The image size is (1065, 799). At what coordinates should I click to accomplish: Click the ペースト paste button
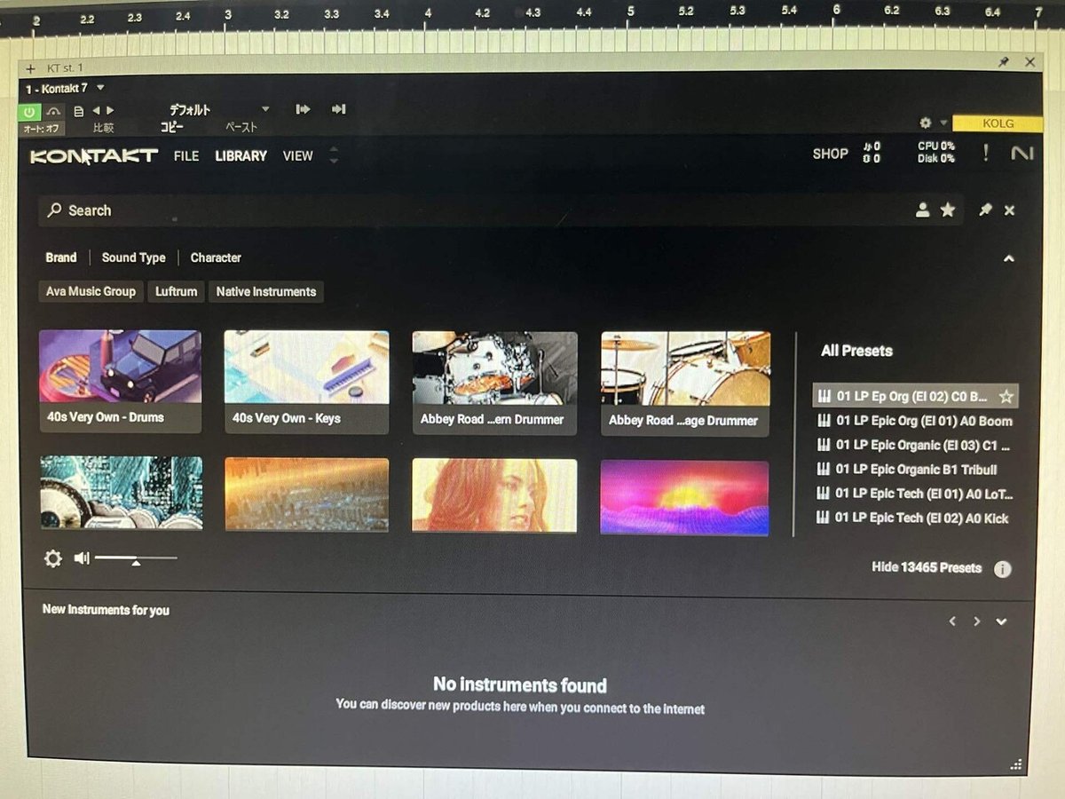[241, 128]
